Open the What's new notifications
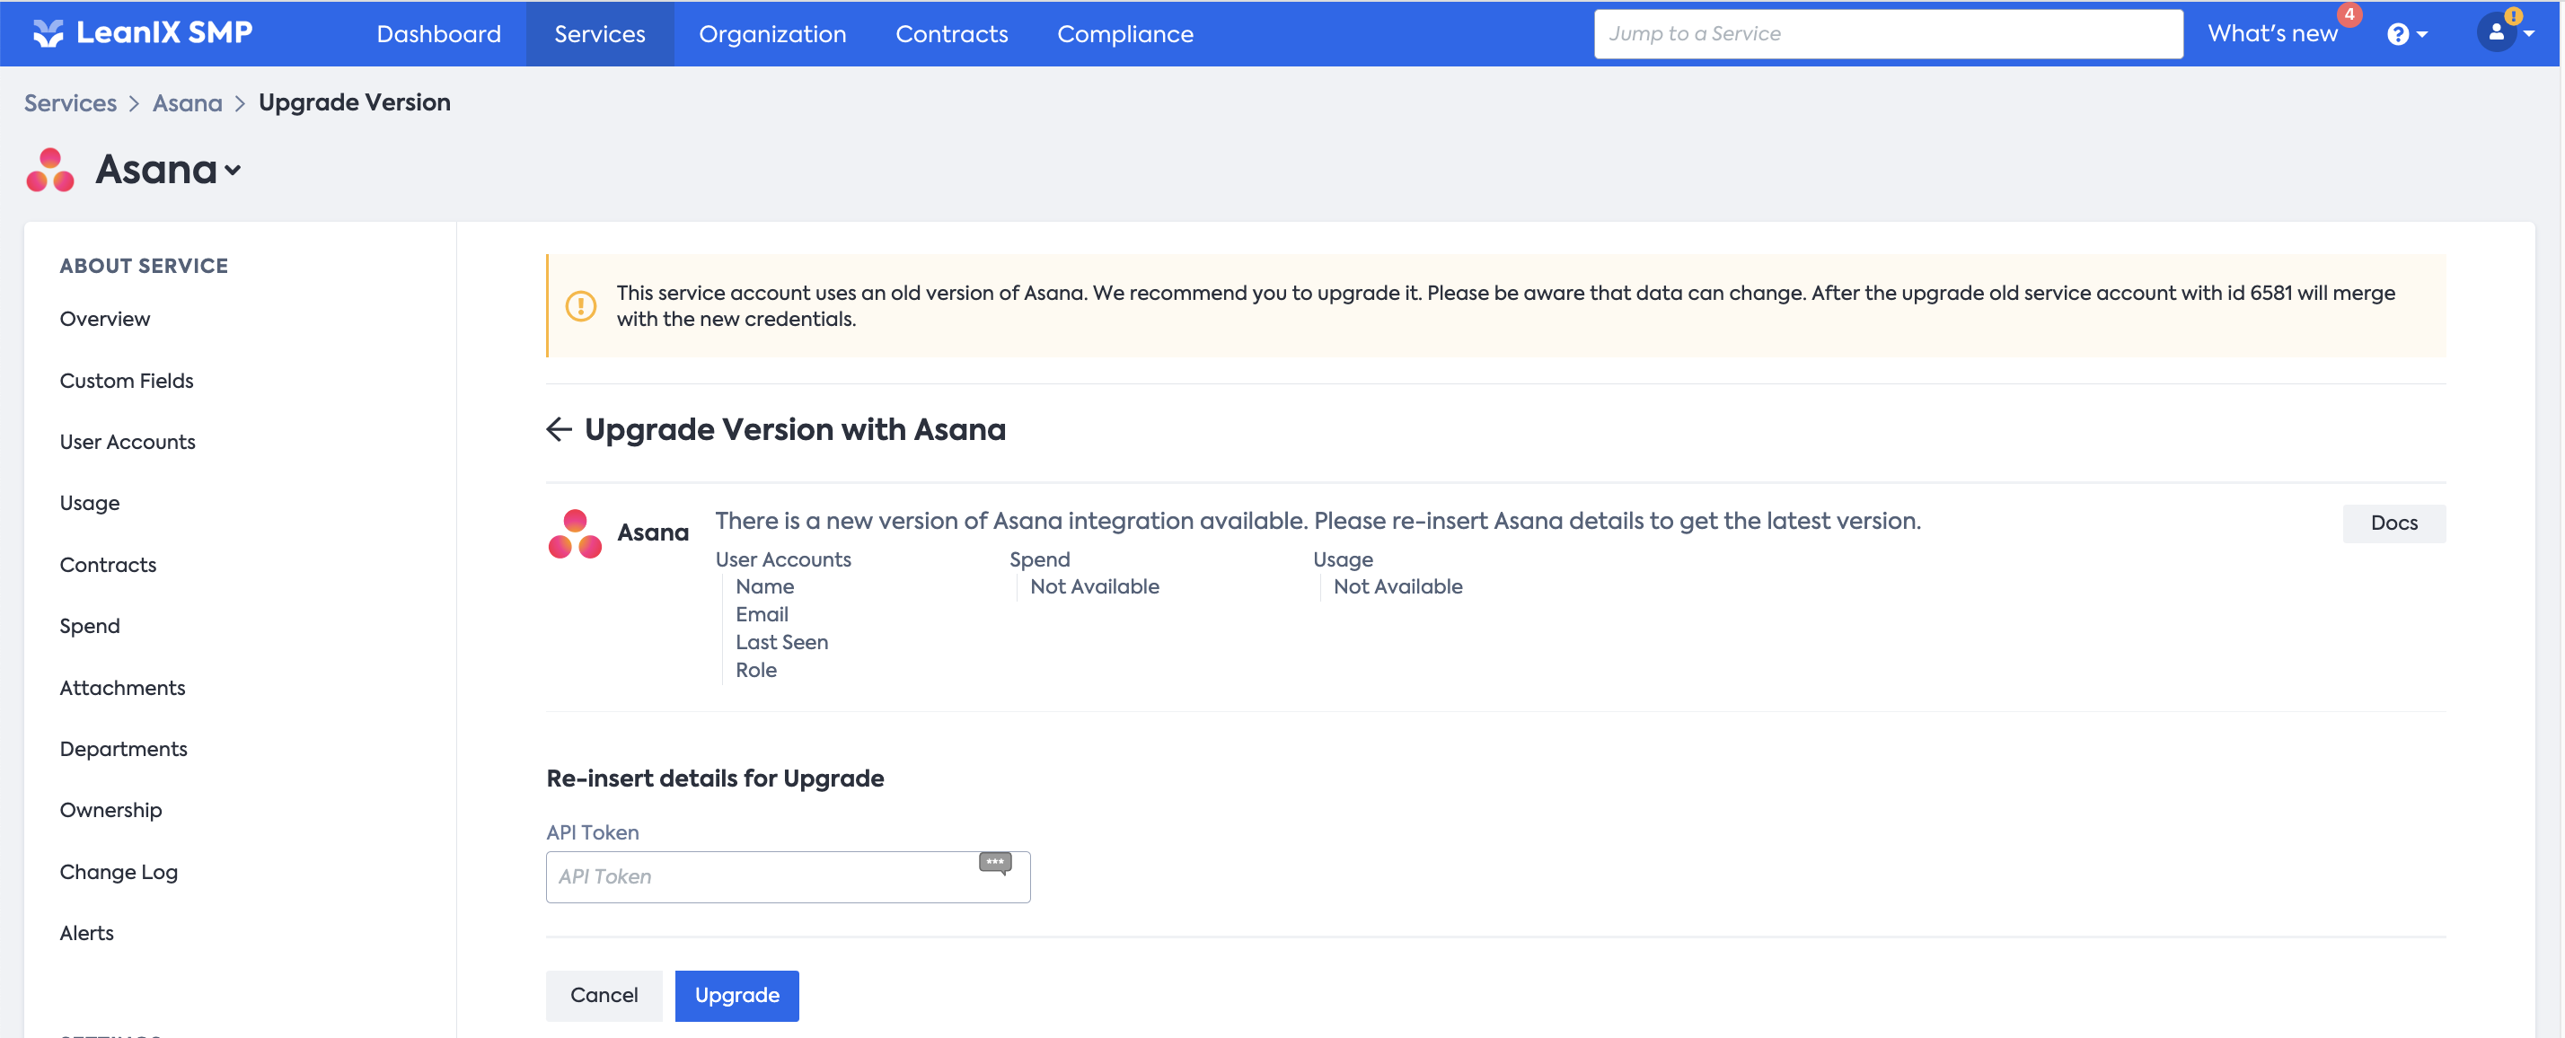Screen dimensions: 2565x1038 coord(2271,33)
